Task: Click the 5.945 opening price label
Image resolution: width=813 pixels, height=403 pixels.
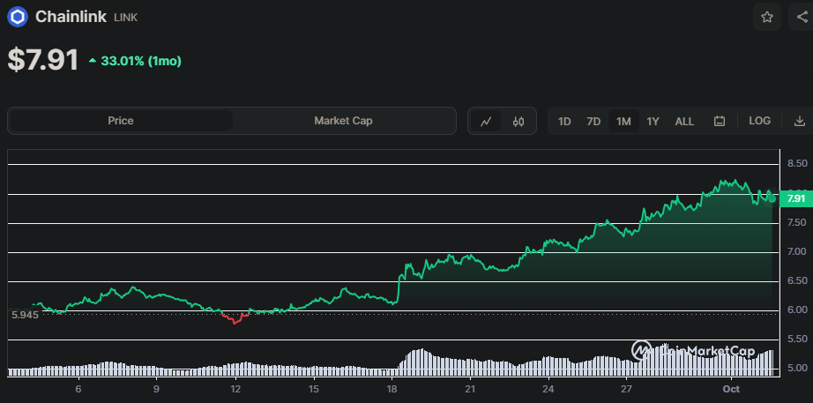Action: tap(25, 315)
